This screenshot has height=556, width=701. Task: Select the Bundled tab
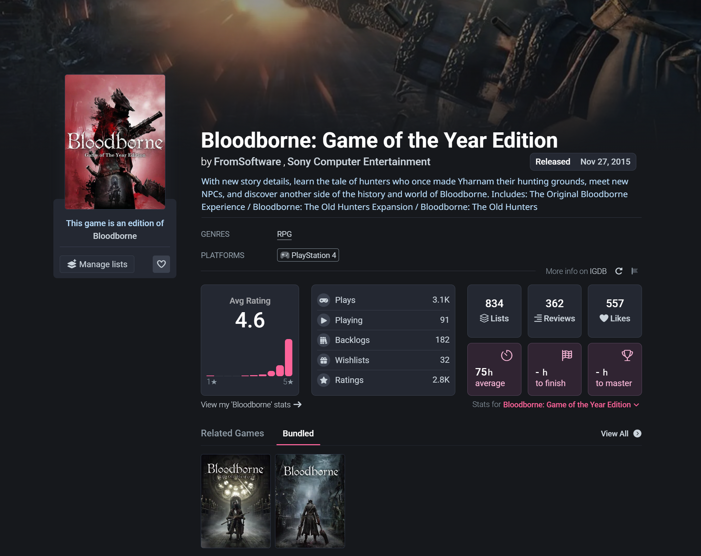pyautogui.click(x=298, y=434)
